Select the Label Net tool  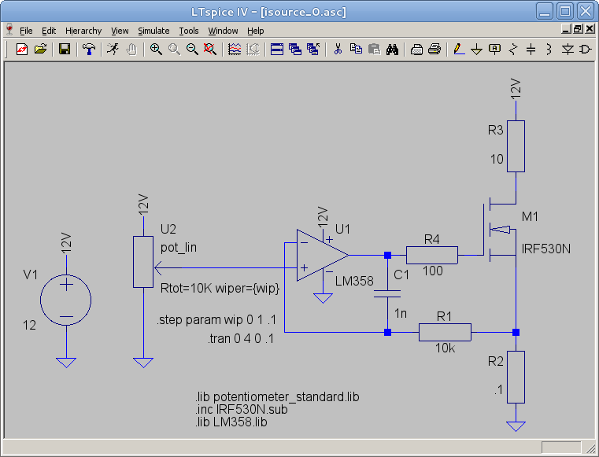tap(495, 50)
